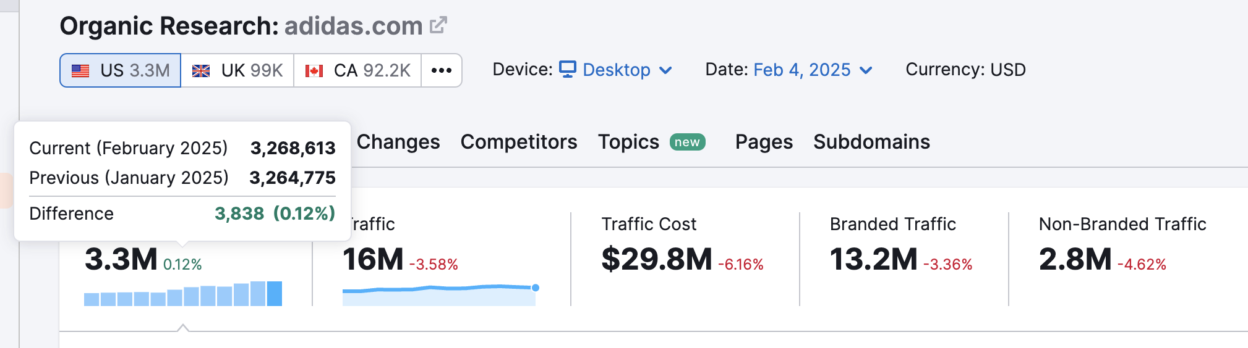Click the Organic Research: adidas.com heading
Image resolution: width=1248 pixels, height=348 pixels.
pos(241,26)
